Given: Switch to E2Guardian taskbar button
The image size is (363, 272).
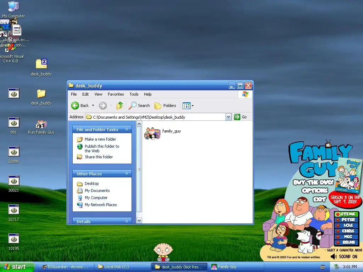Looking at the screenshot, I should pyautogui.click(x=65, y=267).
